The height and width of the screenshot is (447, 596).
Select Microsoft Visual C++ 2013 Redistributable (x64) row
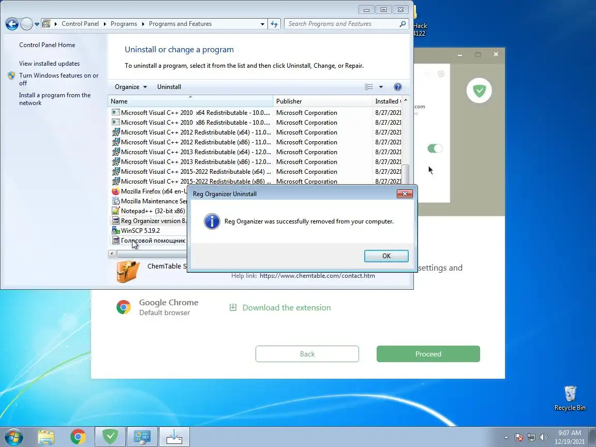257,152
